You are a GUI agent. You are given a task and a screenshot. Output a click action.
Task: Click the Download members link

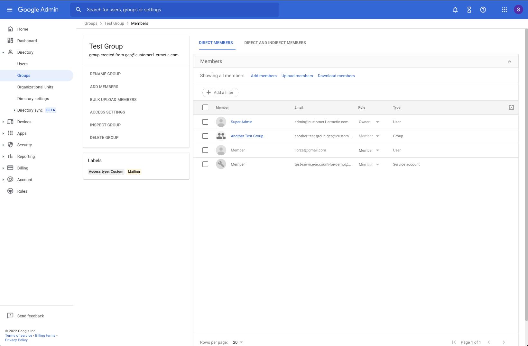[x=336, y=76]
